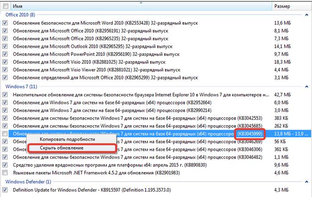The height and width of the screenshot is (197, 312).
Task: Choose Скрыть обновление from context menu
Action: tap(62, 148)
